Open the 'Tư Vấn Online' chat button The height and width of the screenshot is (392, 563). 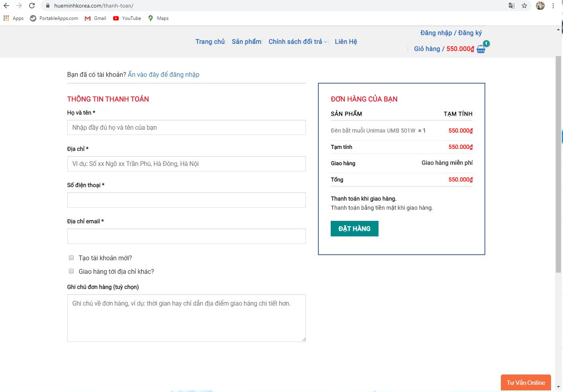[x=526, y=382]
